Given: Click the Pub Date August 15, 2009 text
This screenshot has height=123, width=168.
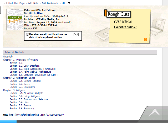Looking at the screenshot, I should (48, 23).
